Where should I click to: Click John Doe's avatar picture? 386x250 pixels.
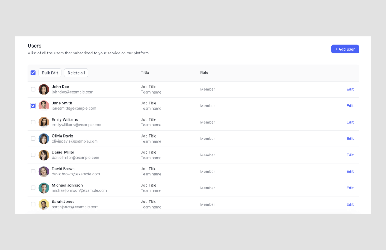(x=44, y=89)
